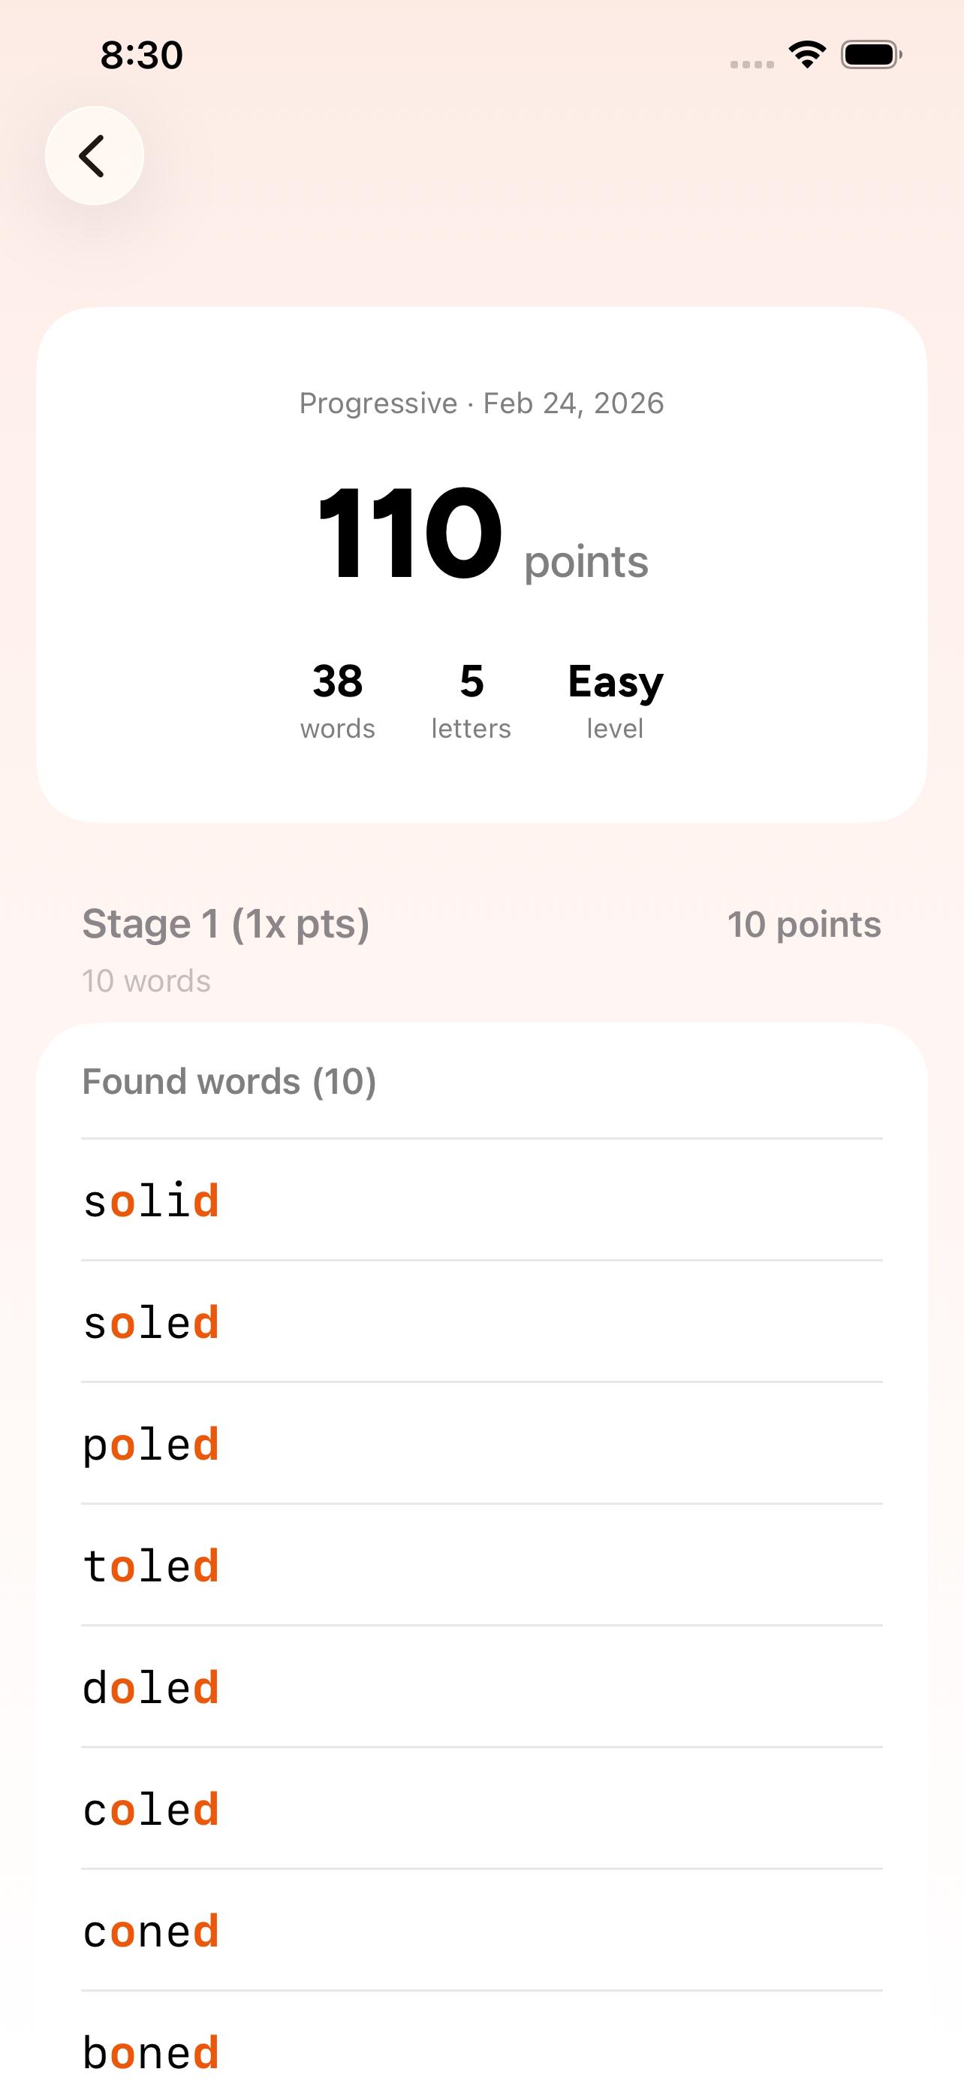Tap the 'Progressive · Feb 24, 2026' header
Image resolution: width=964 pixels, height=2087 pixels.
(x=480, y=403)
